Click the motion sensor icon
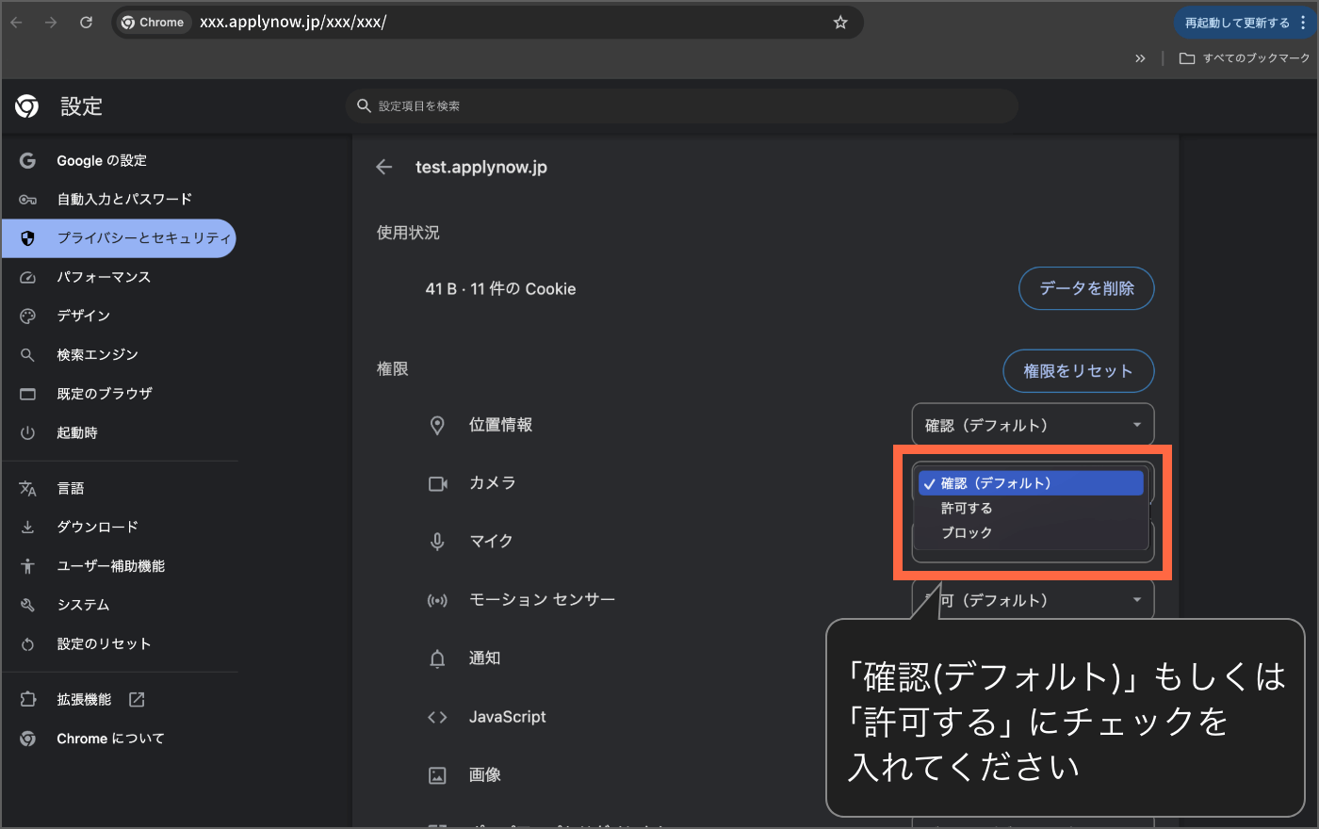The image size is (1319, 829). tap(437, 600)
